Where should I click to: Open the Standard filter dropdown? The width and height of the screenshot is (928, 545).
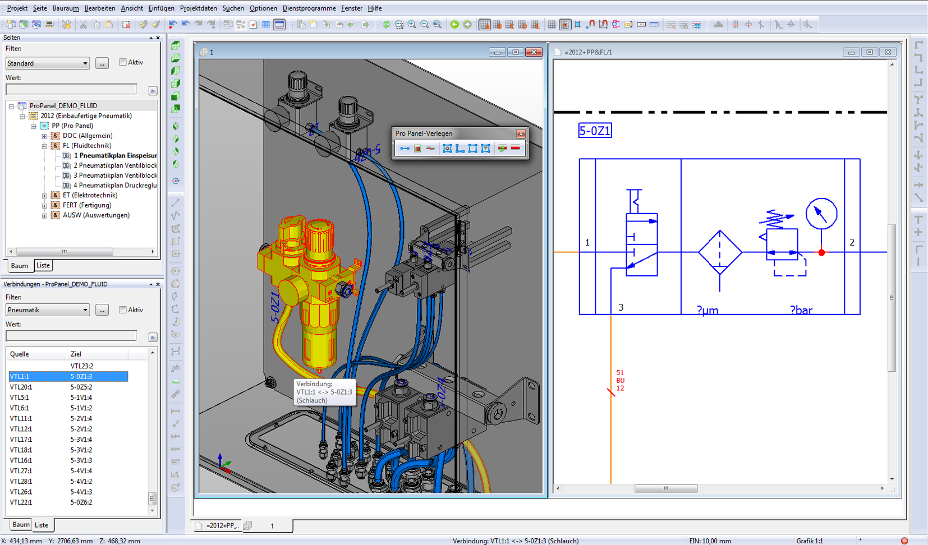coord(48,63)
